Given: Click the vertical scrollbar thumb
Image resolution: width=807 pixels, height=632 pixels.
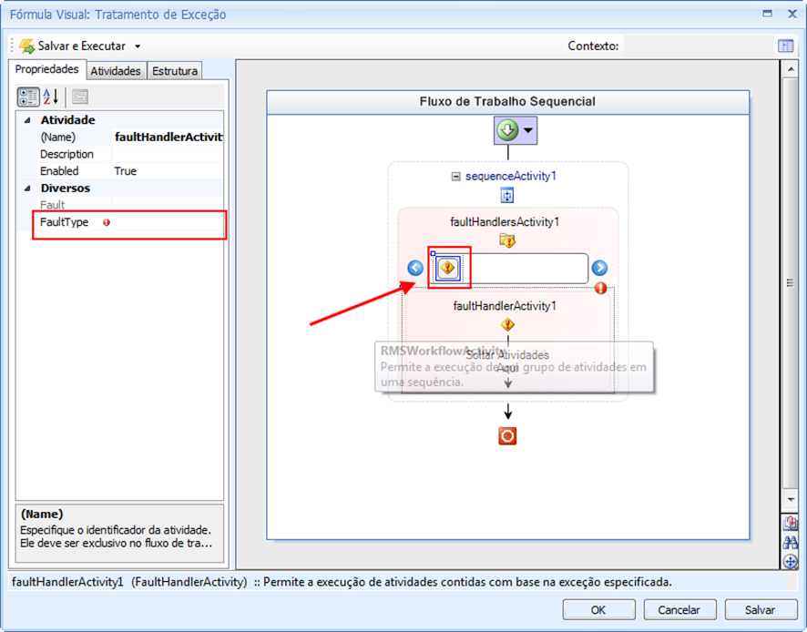Looking at the screenshot, I should click(790, 282).
